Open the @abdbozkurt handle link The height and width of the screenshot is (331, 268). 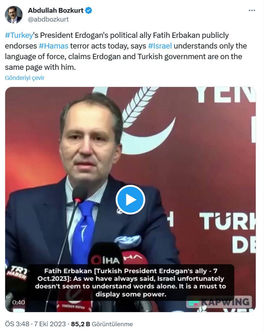[x=48, y=19]
